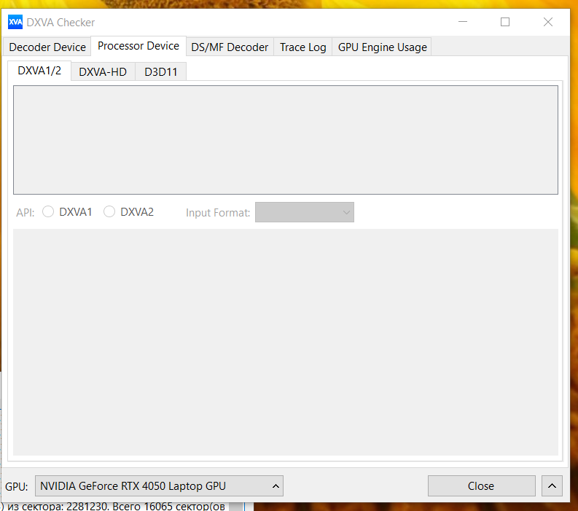Open the DS/MF Decoder tab
Viewport: 578px width, 511px height.
pyautogui.click(x=230, y=47)
